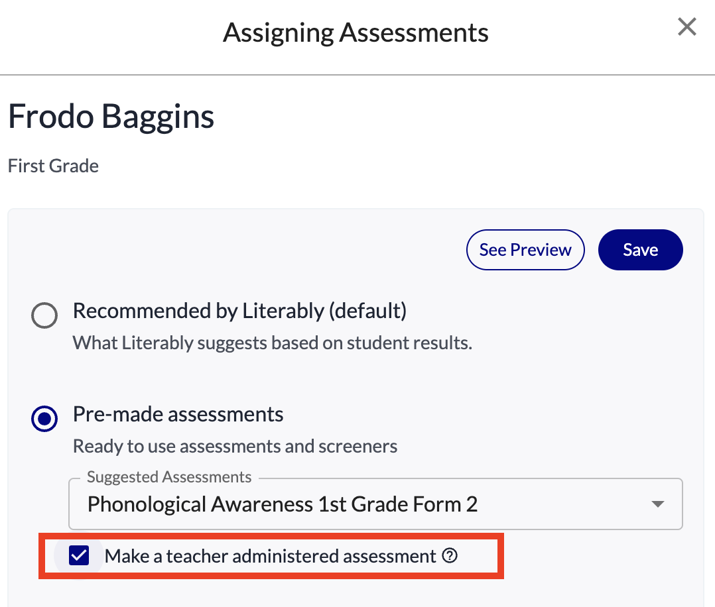Click 'Ready to use assessments and screeners' description
The height and width of the screenshot is (607, 715).
point(235,446)
